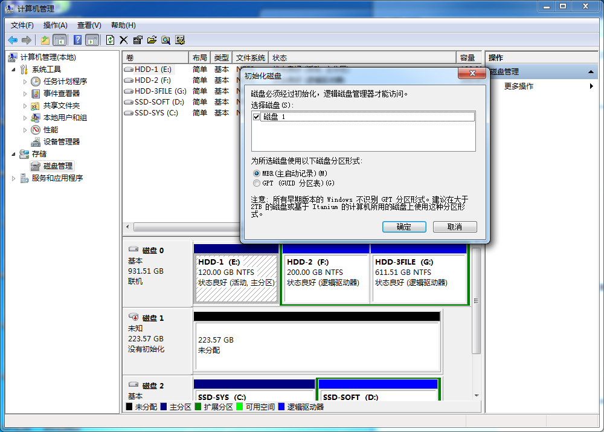The height and width of the screenshot is (432, 604).
Task: Expand the 性能 node
Action: (25, 130)
